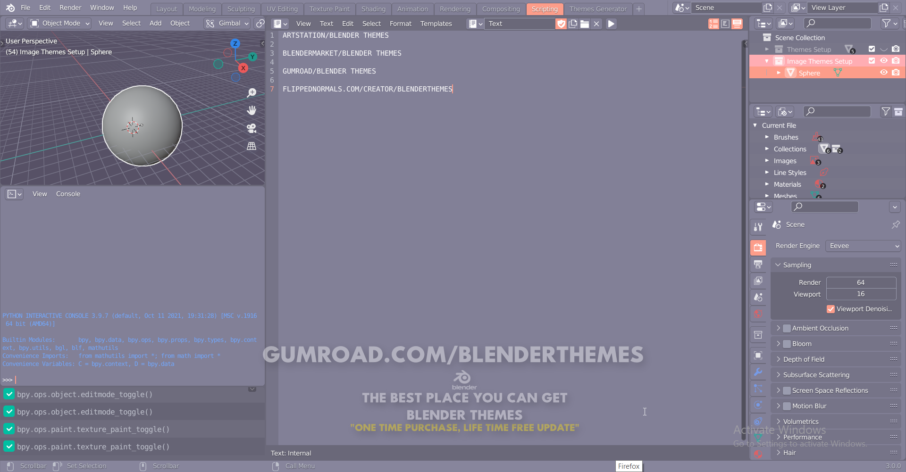Image resolution: width=906 pixels, height=472 pixels.
Task: Enable the Bloom checkbox
Action: 787,344
